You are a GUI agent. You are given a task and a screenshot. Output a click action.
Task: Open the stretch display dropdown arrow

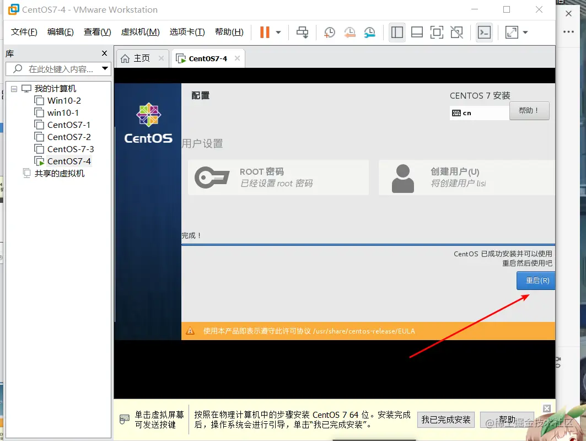[x=525, y=33]
